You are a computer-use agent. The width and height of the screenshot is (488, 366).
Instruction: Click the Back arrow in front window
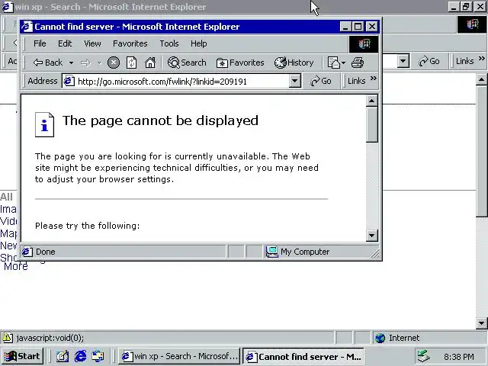47,63
